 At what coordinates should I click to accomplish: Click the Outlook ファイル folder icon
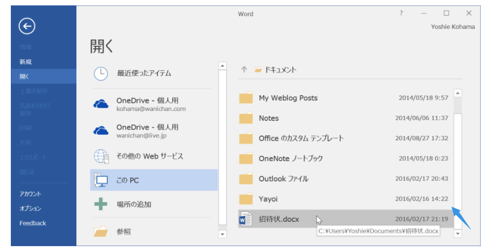click(x=246, y=179)
